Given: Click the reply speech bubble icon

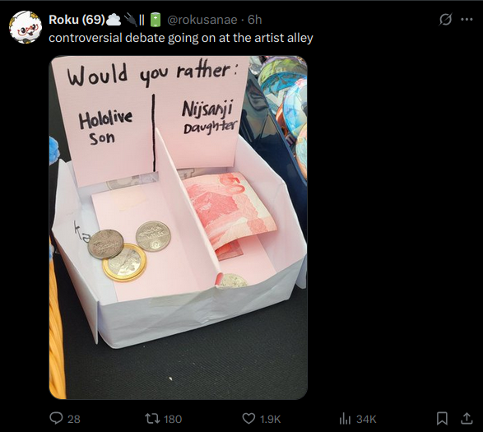Looking at the screenshot, I should coord(56,419).
